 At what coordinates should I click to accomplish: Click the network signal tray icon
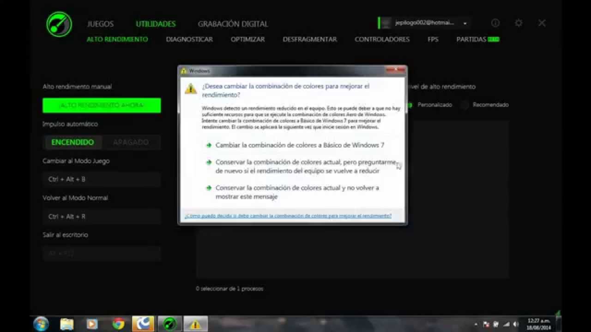pos(506,324)
